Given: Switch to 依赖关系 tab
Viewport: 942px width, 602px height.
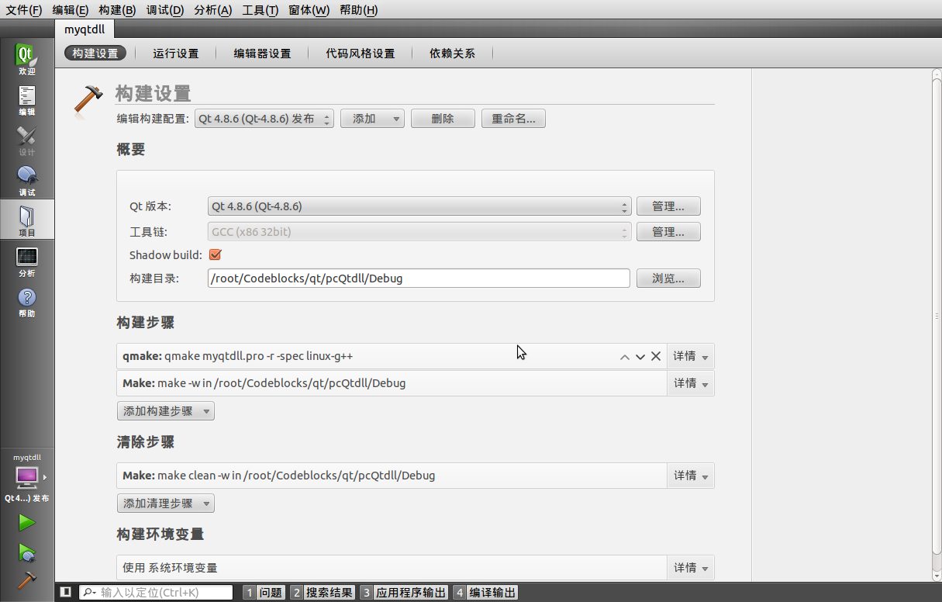Looking at the screenshot, I should click(452, 54).
